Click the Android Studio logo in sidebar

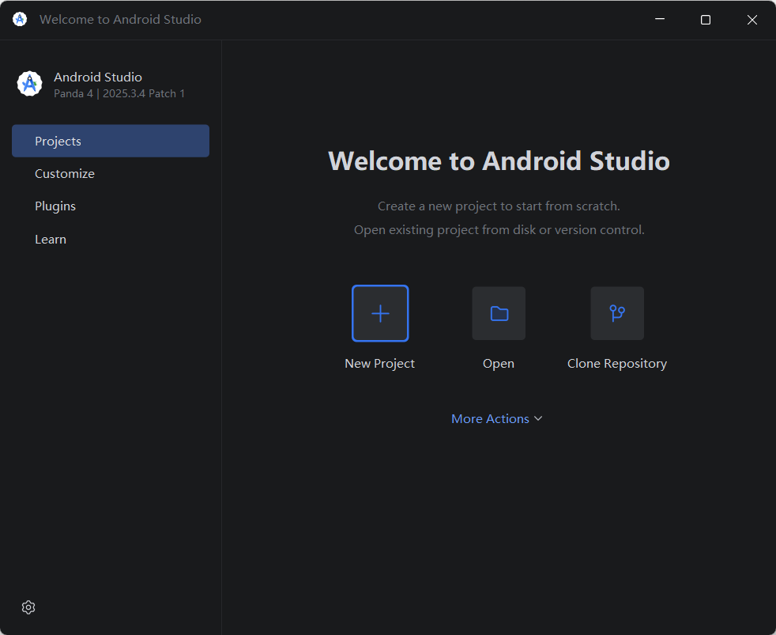click(x=30, y=84)
